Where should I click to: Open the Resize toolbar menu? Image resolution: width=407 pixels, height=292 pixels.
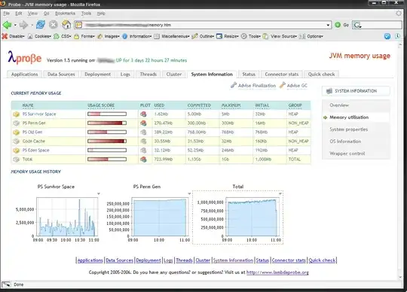click(x=228, y=36)
